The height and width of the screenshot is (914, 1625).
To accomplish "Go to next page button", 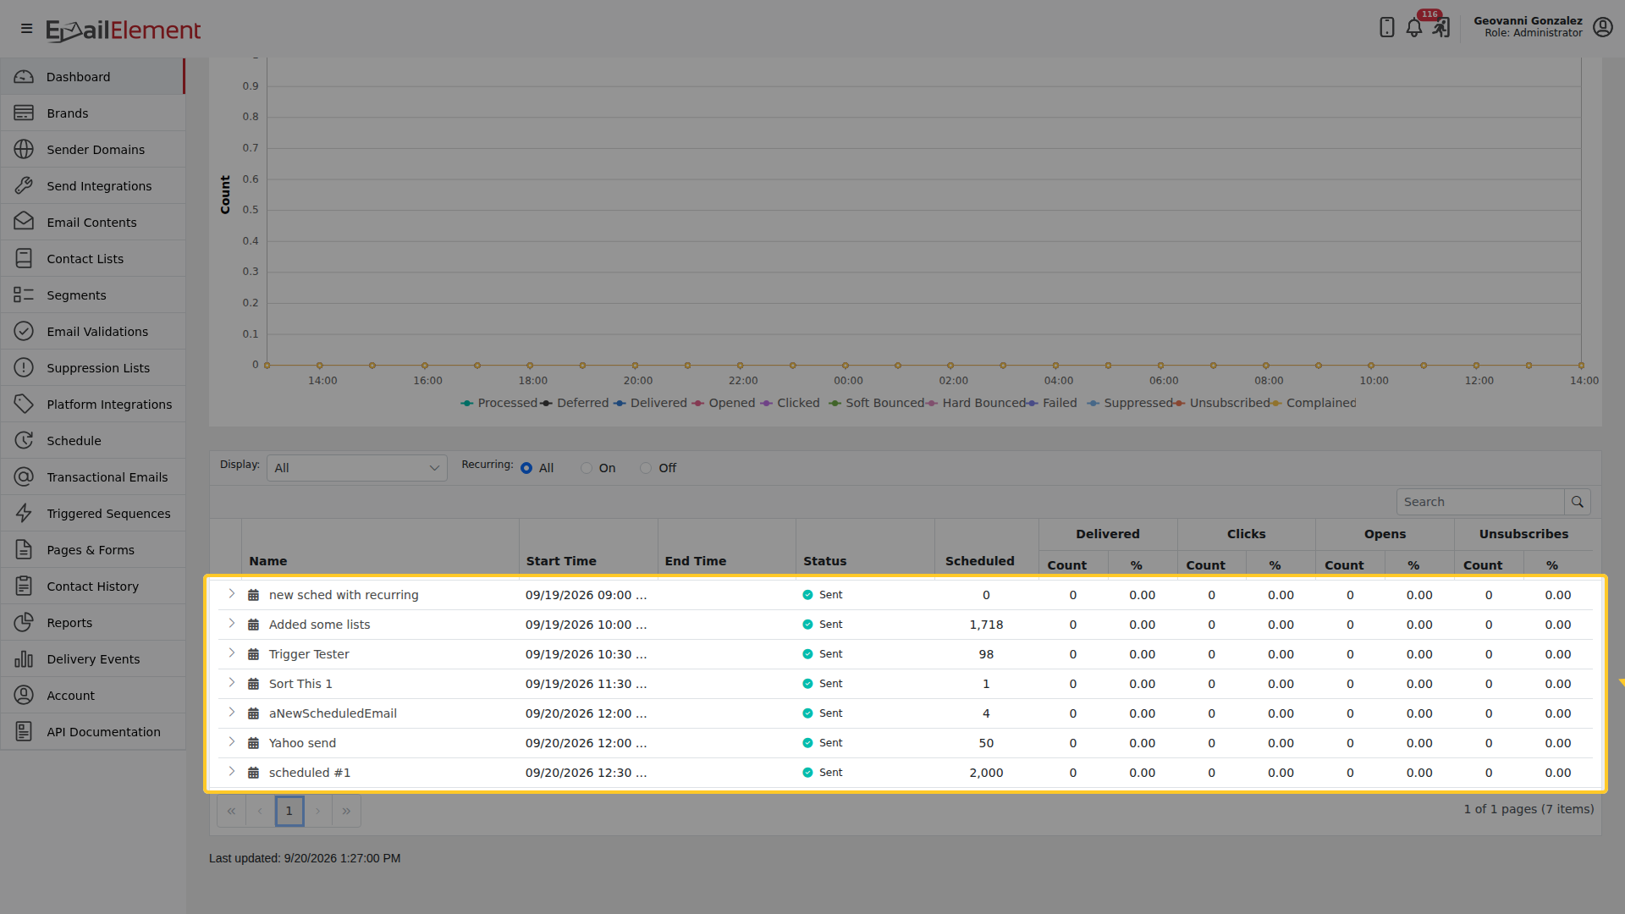I will 317,811.
